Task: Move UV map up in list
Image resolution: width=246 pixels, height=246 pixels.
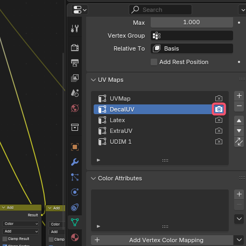Action: pos(239,121)
